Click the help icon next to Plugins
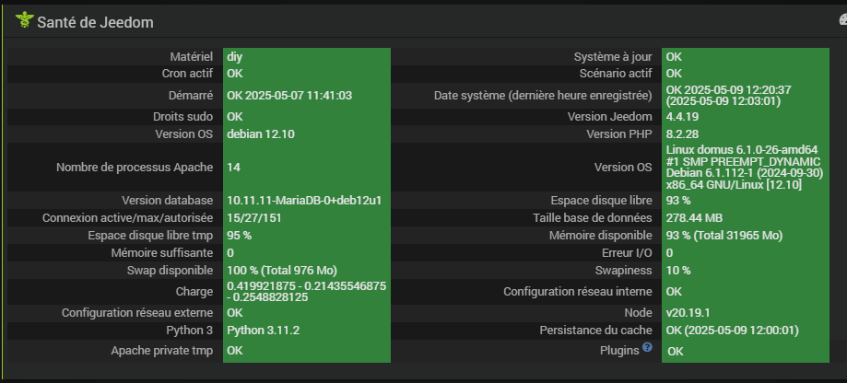 point(647,347)
